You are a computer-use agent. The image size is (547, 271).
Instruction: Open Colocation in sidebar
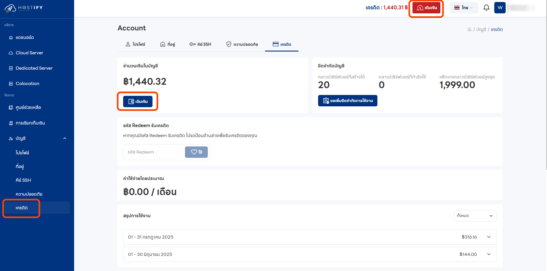pos(27,84)
